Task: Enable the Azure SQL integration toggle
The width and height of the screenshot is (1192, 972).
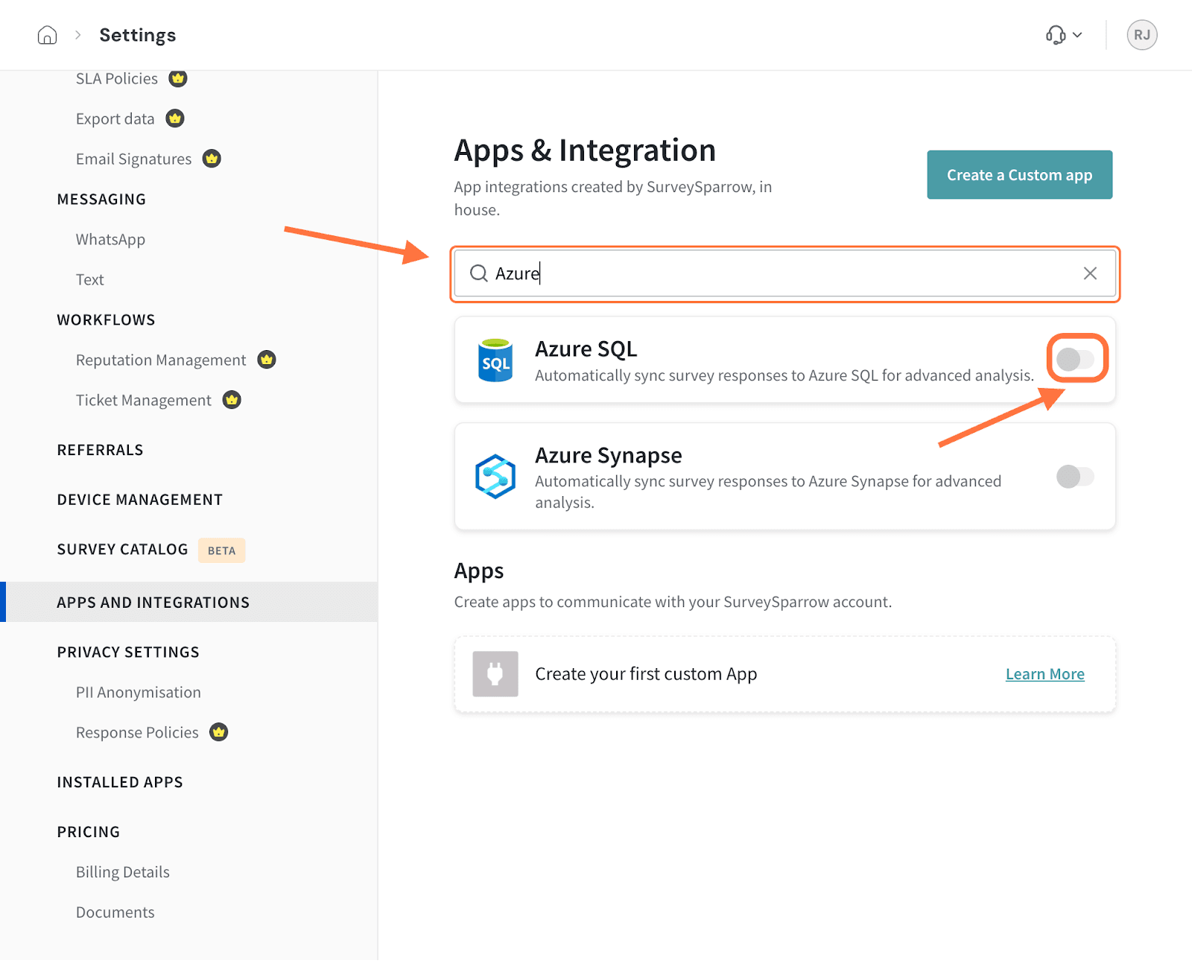Action: pos(1076,359)
